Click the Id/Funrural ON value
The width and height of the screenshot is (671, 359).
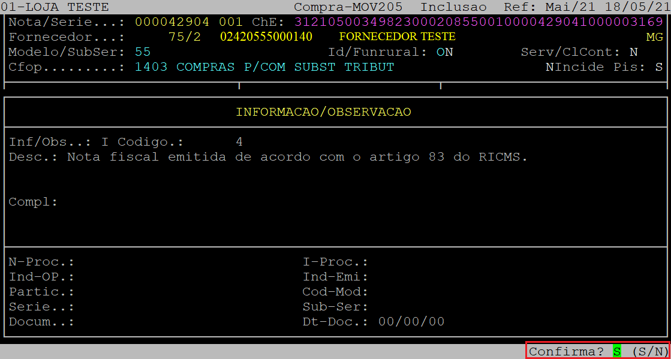coord(444,52)
